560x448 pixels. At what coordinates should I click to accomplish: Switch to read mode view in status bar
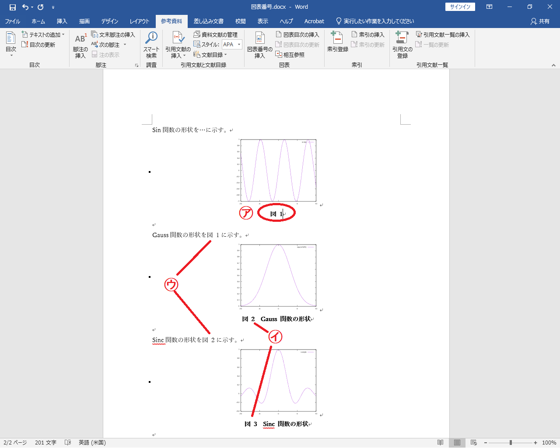pos(441,443)
